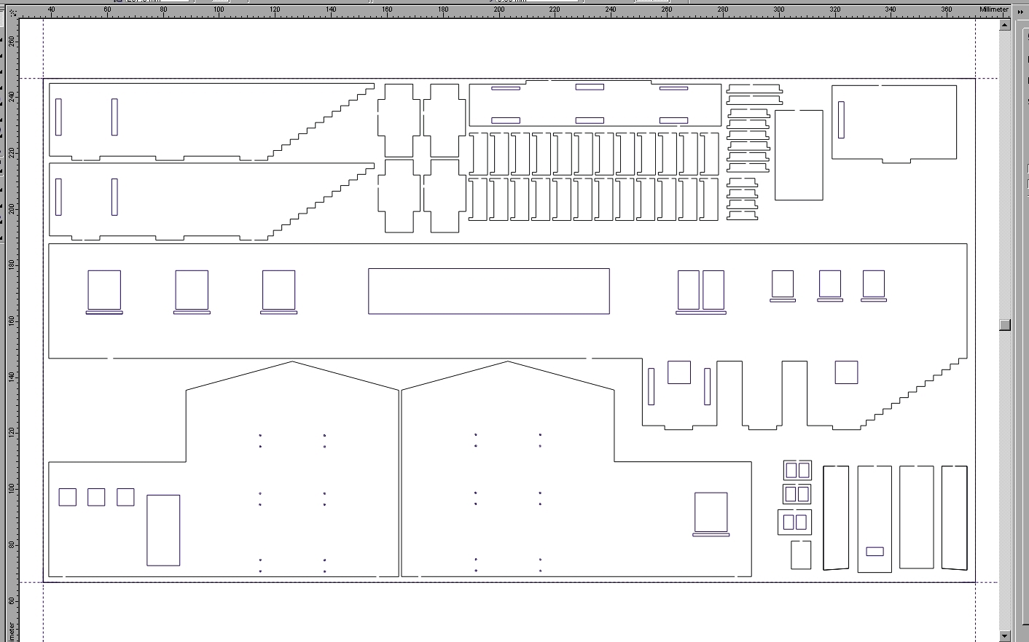Click the ruler origin crosshair at top-left corner
The width and height of the screenshot is (1029, 642).
click(x=12, y=12)
